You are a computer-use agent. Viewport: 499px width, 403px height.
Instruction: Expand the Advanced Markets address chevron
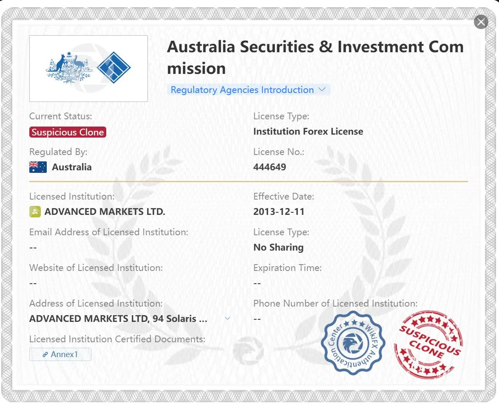click(227, 318)
